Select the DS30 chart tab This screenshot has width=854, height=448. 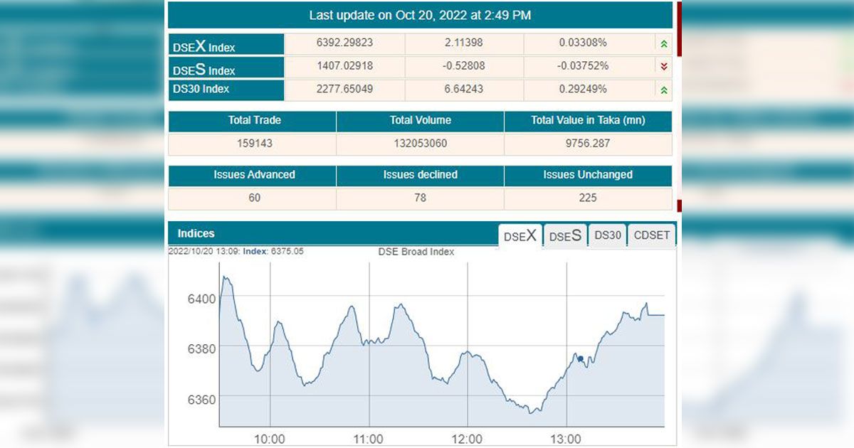tap(608, 235)
